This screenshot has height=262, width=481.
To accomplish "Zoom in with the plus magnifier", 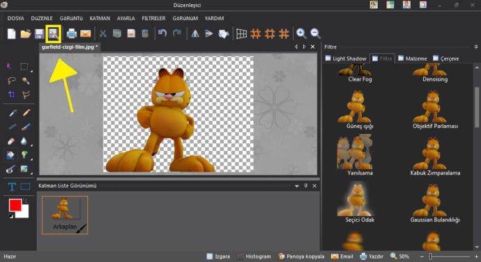I will click(x=301, y=33).
